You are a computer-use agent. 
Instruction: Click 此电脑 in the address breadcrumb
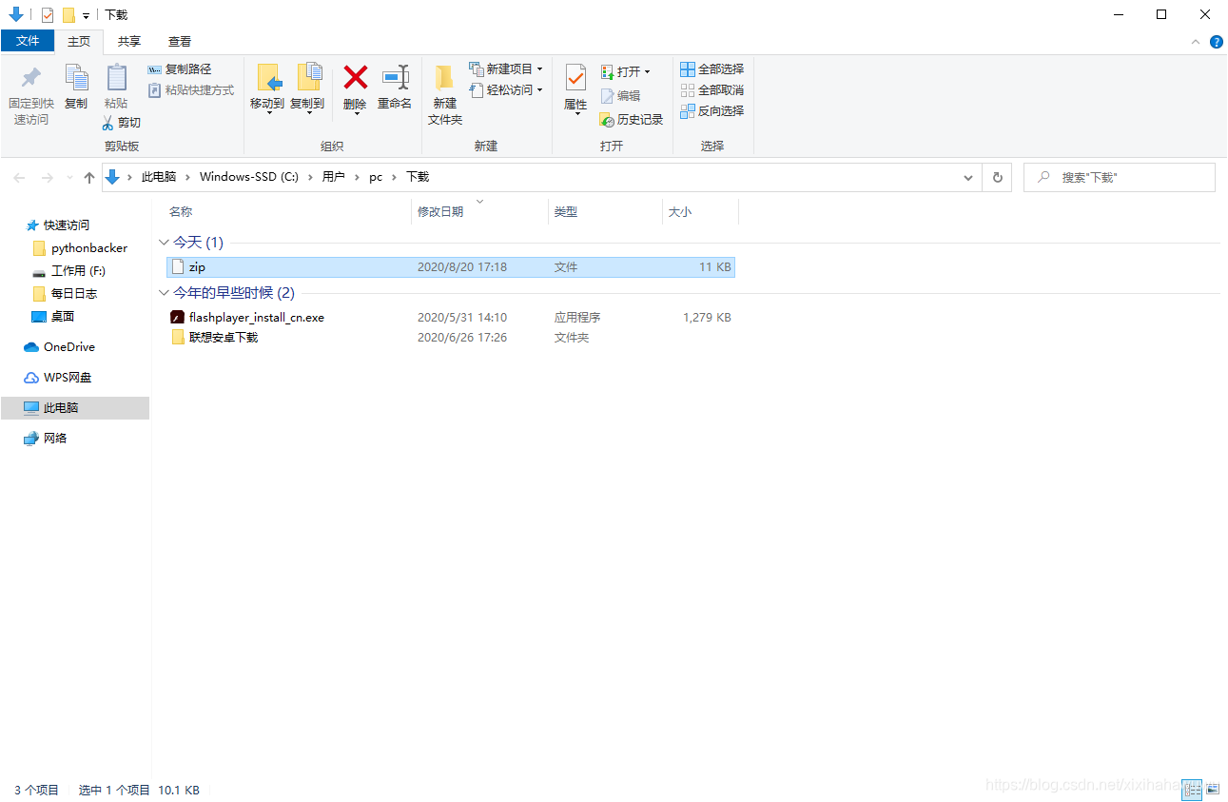point(159,177)
